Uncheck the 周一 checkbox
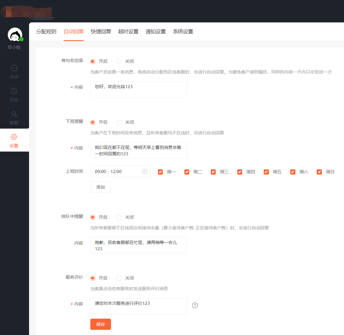Viewport: 344px width, 335px height. (x=160, y=172)
